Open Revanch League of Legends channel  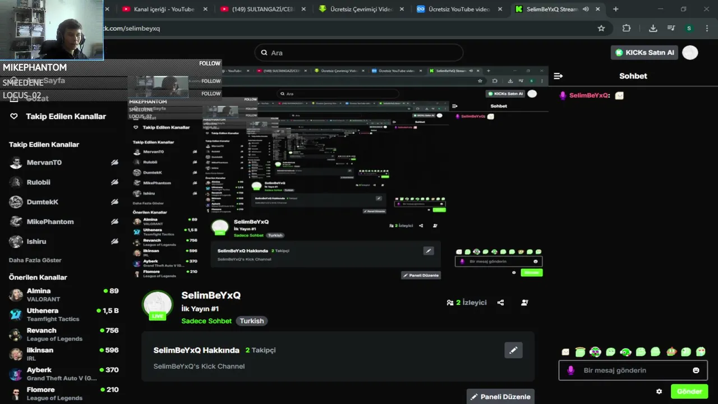point(64,334)
